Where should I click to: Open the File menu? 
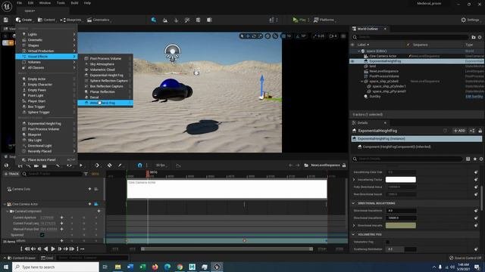(x=20, y=3)
